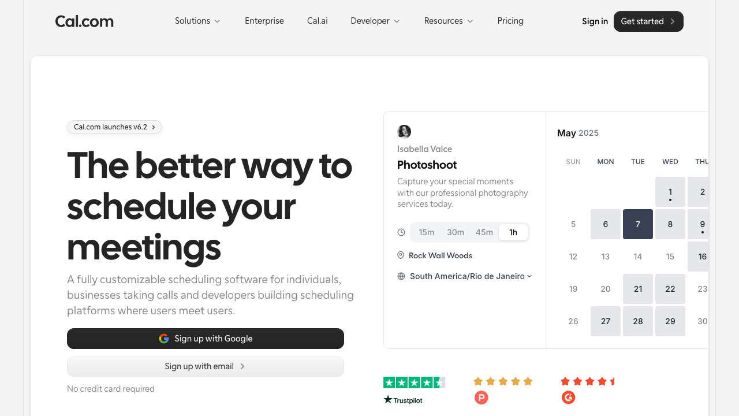Image resolution: width=739 pixels, height=416 pixels.
Task: Click the Get started button
Action: tap(648, 21)
